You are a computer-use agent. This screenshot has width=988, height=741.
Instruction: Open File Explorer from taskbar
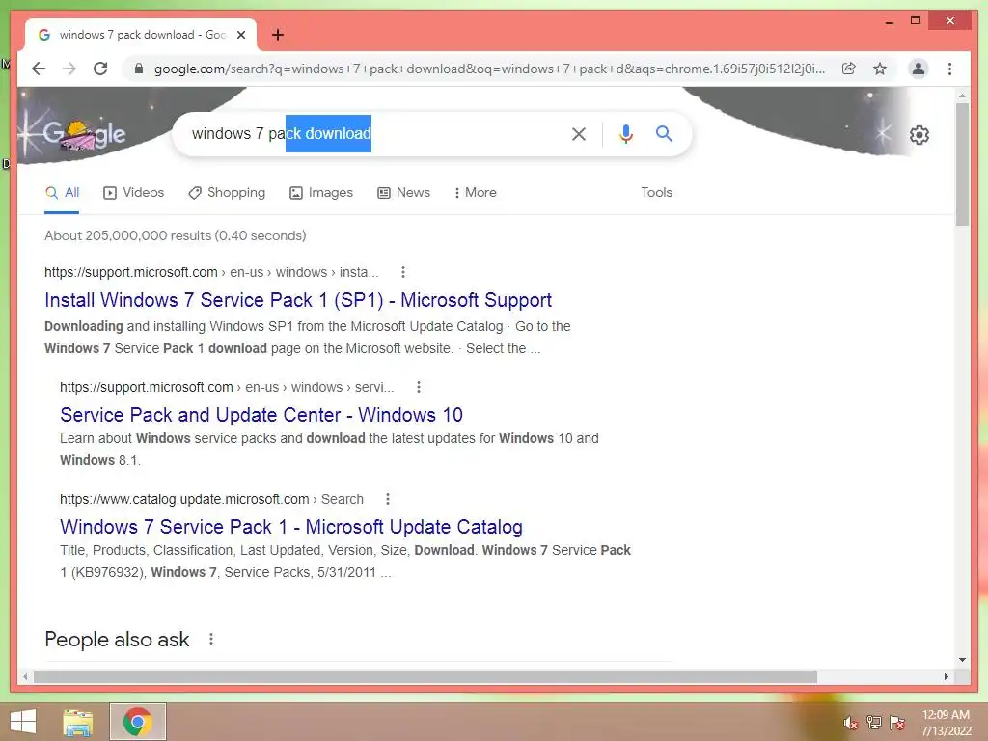78,722
